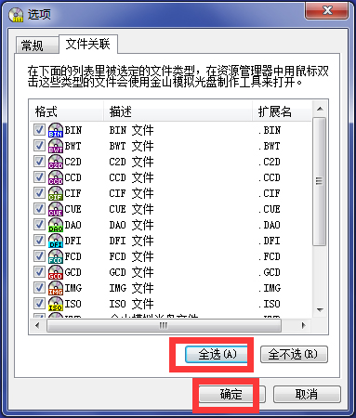Click the list scroll up arrow
The height and width of the screenshot is (418, 356).
pos(320,109)
